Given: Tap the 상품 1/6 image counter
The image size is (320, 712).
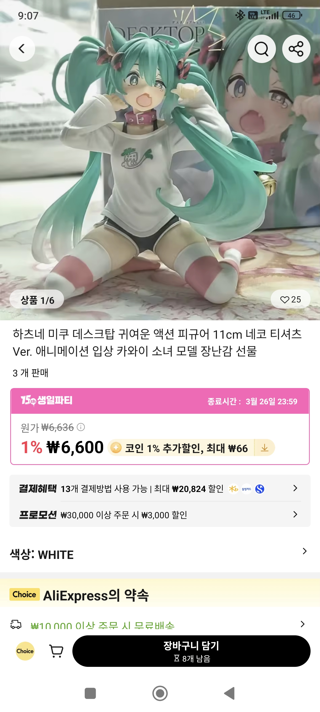Looking at the screenshot, I should pos(37,299).
